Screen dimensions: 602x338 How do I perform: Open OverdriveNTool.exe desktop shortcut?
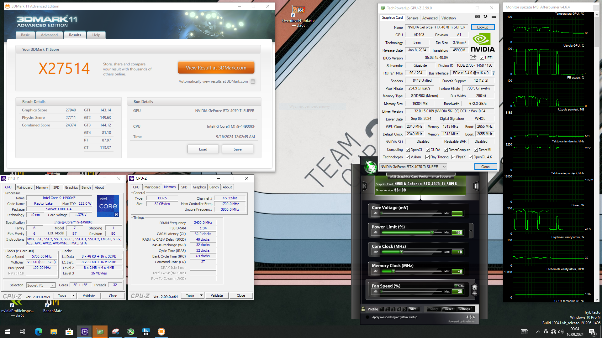pos(298,16)
